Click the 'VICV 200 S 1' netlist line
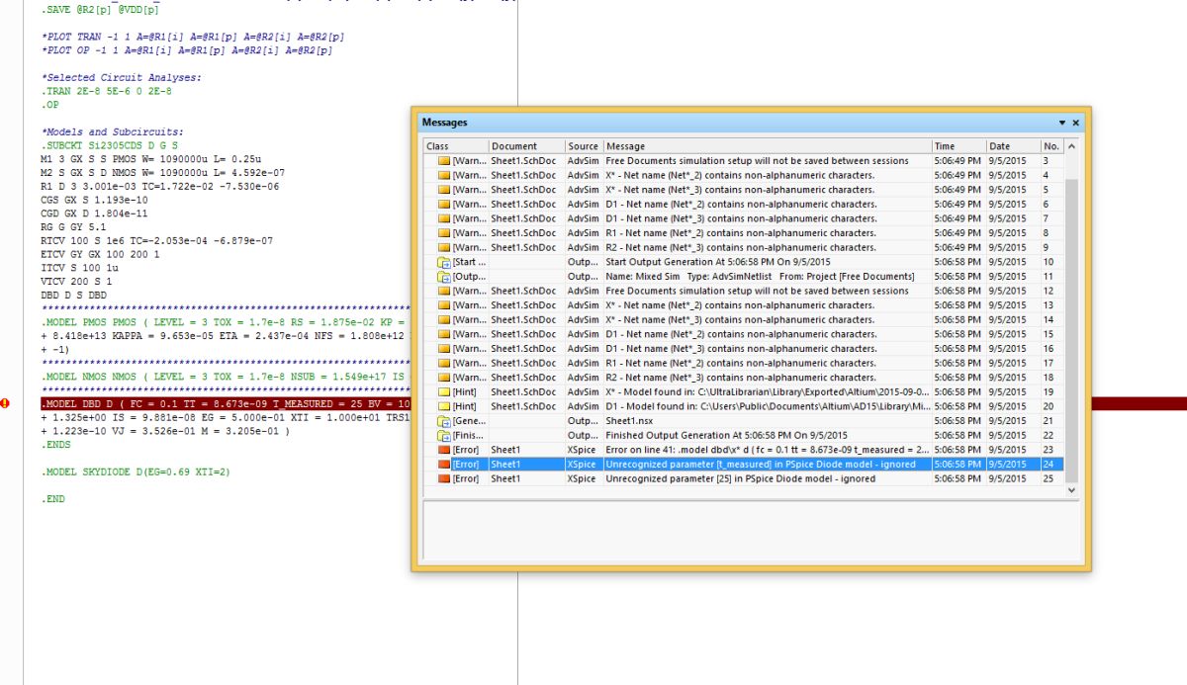This screenshot has width=1187, height=685. pyautogui.click(x=75, y=281)
